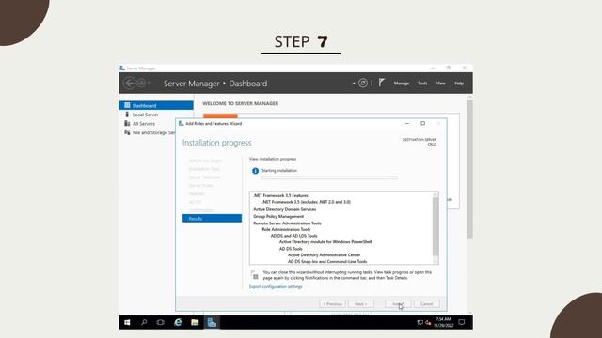Viewport: 602px width, 338px height.
Task: Open the Export configuration settings link
Action: [x=276, y=286]
